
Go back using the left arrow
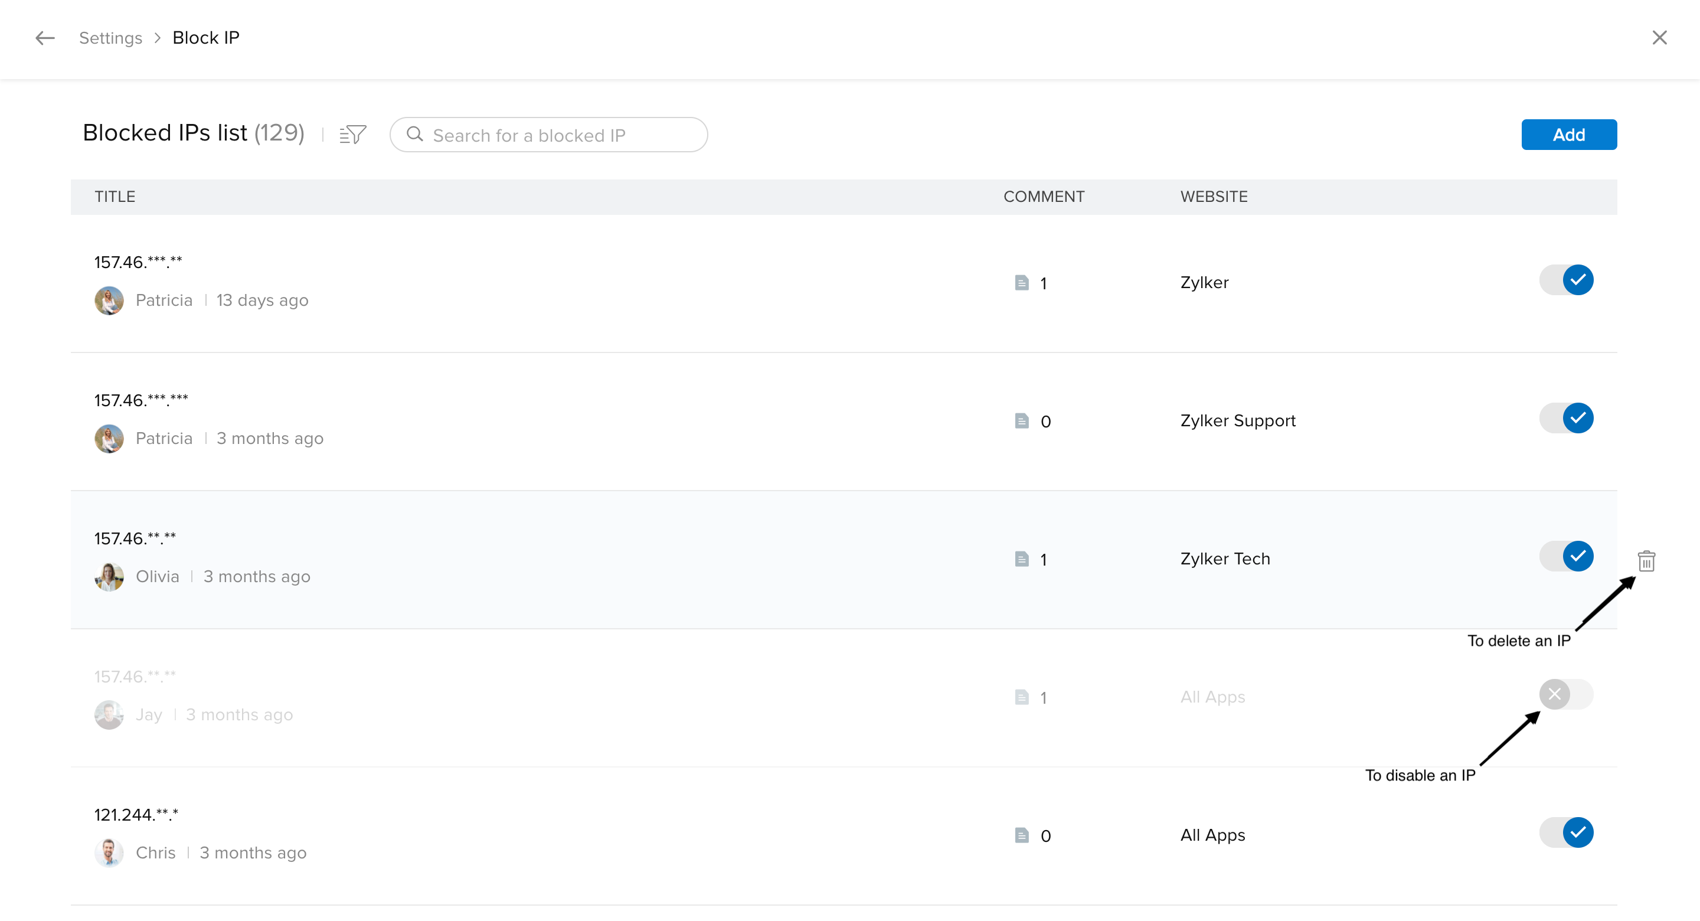pyautogui.click(x=45, y=38)
